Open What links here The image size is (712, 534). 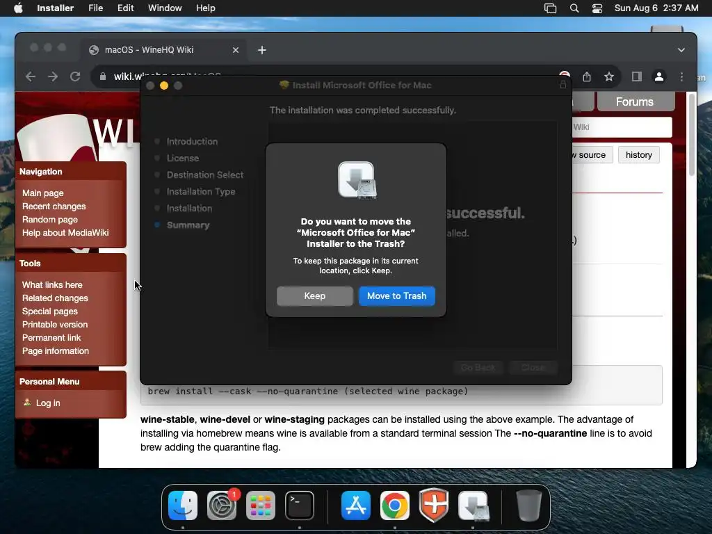pyautogui.click(x=52, y=284)
